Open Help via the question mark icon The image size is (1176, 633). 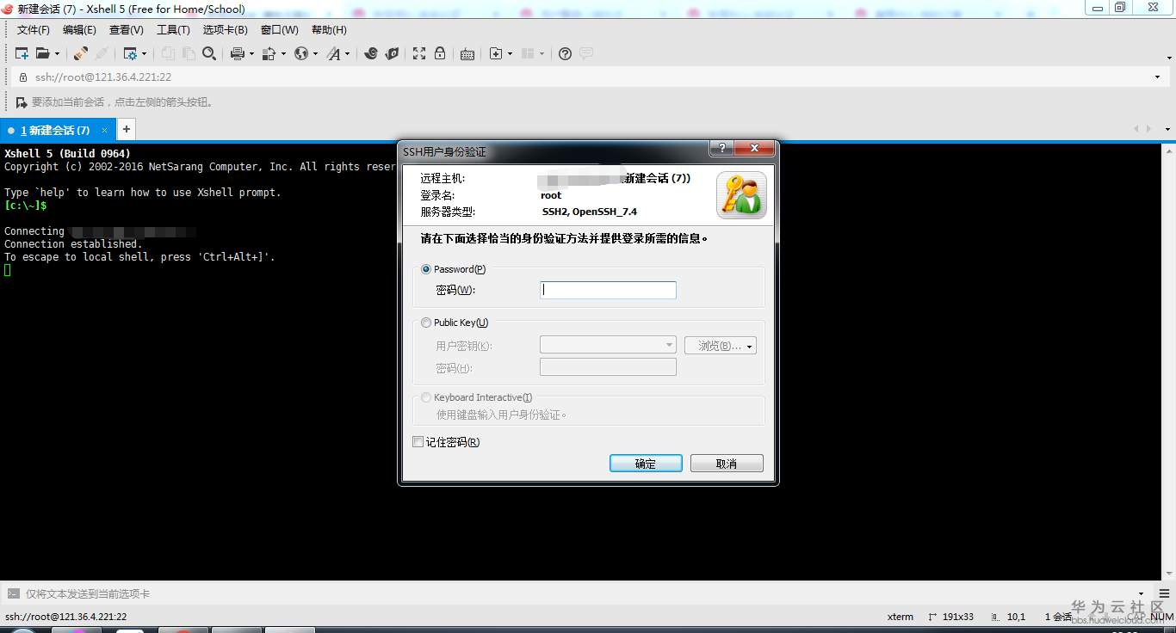(565, 53)
